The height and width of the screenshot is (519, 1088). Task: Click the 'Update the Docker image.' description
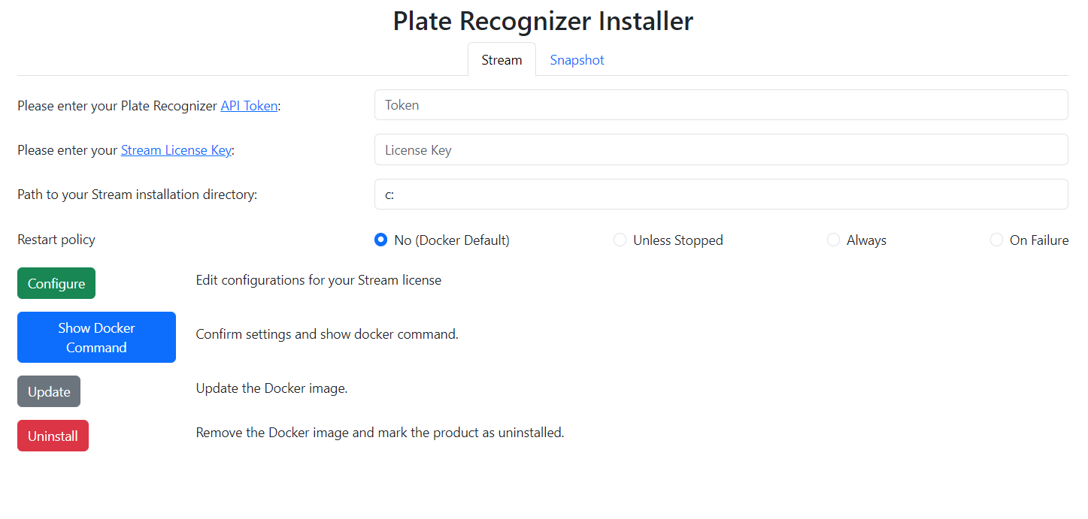click(271, 388)
